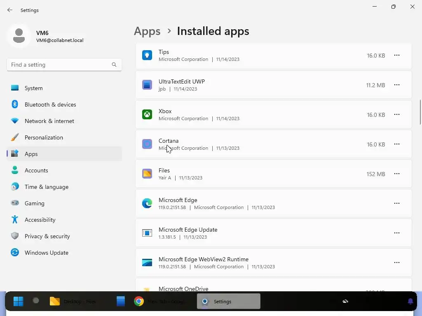Image resolution: width=422 pixels, height=316 pixels.
Task: Click the Edge WebView2 Runtime icon
Action: tap(147, 263)
